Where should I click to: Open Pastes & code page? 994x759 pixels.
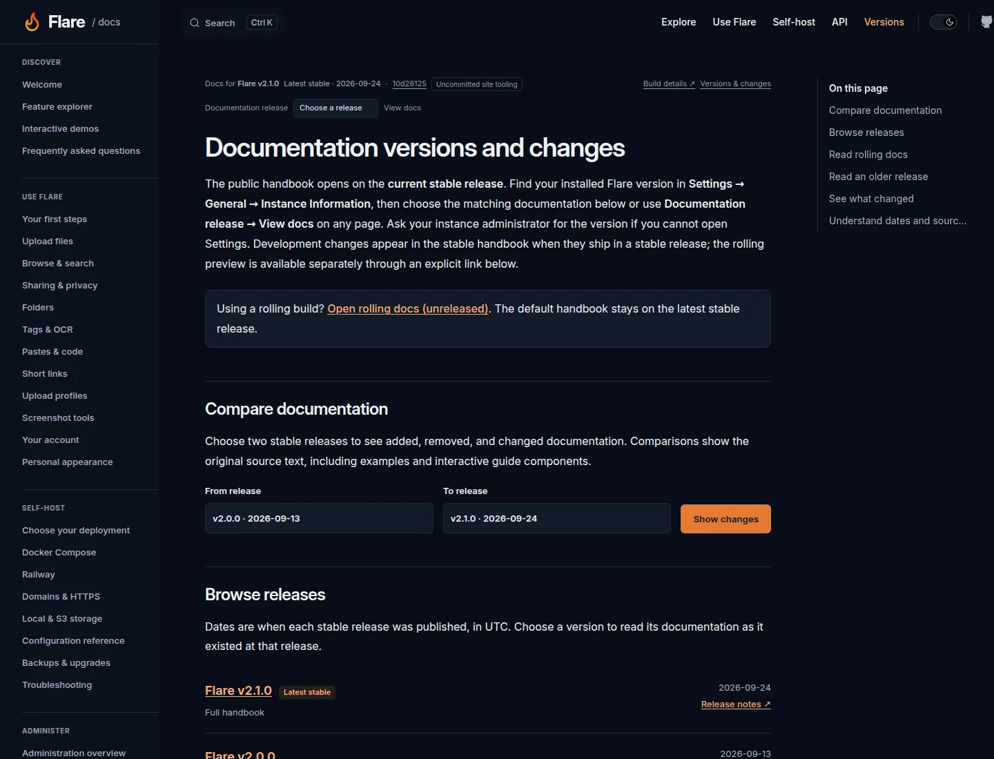pos(52,352)
